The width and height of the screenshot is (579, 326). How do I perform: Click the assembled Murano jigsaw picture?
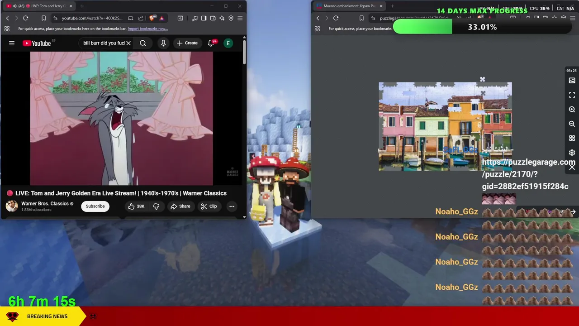pos(445,126)
